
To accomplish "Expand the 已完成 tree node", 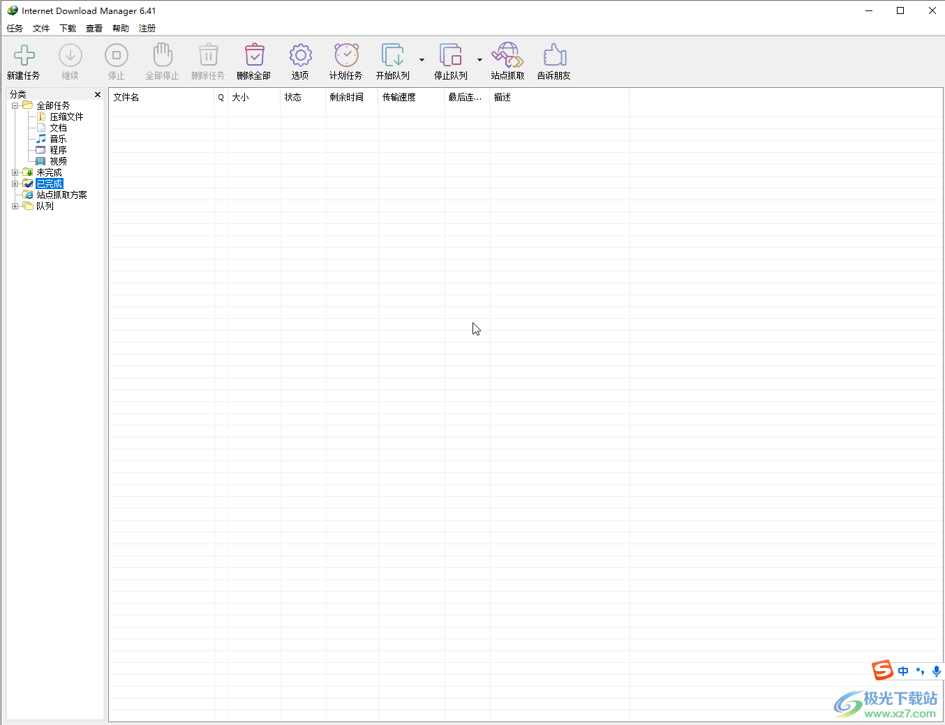I will pos(15,184).
